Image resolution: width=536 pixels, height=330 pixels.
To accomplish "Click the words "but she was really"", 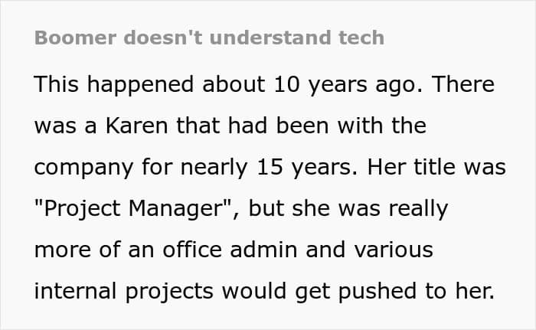I will 348,208.
